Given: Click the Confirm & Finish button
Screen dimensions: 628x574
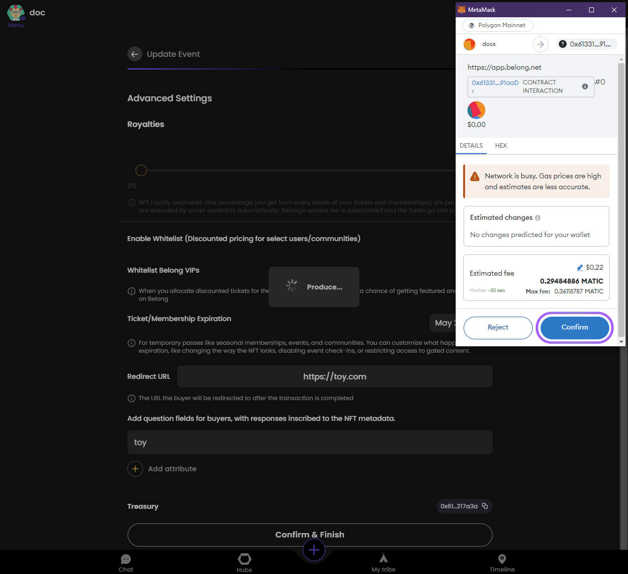Looking at the screenshot, I should point(310,534).
